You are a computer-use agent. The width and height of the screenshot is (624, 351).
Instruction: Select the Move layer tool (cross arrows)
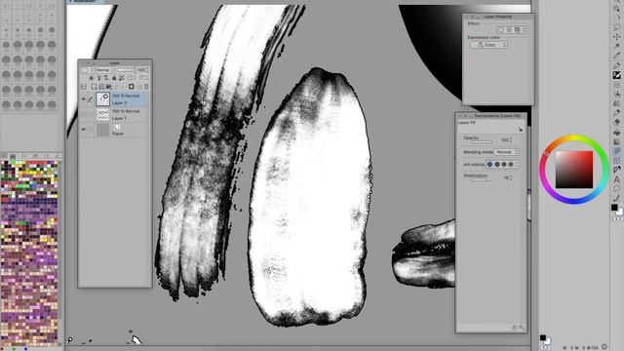pyautogui.click(x=616, y=37)
